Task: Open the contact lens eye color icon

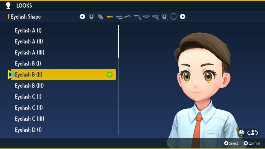Action: coord(101,17)
